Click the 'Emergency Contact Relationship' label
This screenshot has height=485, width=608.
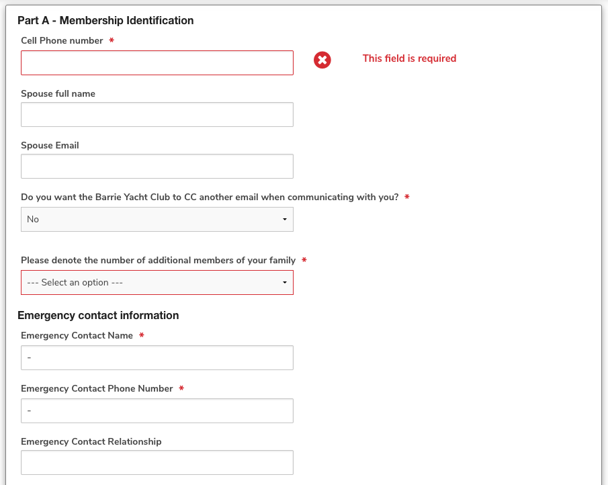91,441
